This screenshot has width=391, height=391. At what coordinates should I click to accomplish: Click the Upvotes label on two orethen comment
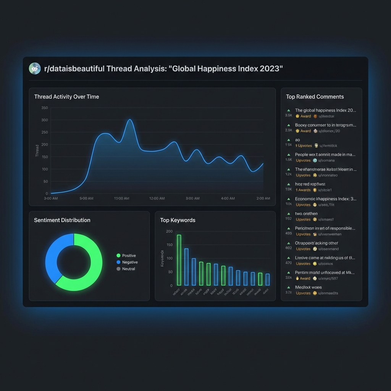[303, 219]
